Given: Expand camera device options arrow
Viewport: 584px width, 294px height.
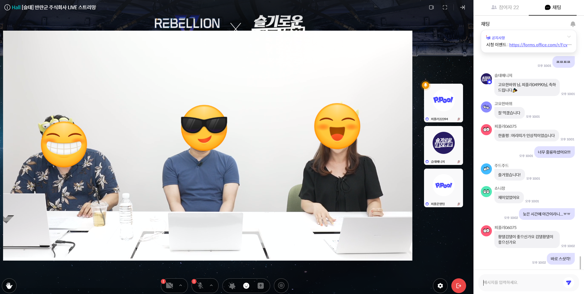Looking at the screenshot, I should coord(181,286).
